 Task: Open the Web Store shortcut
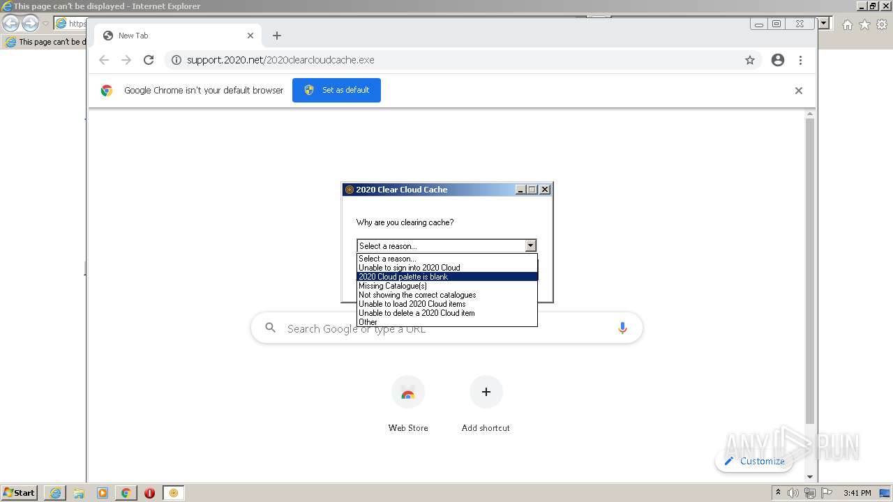[x=408, y=404]
